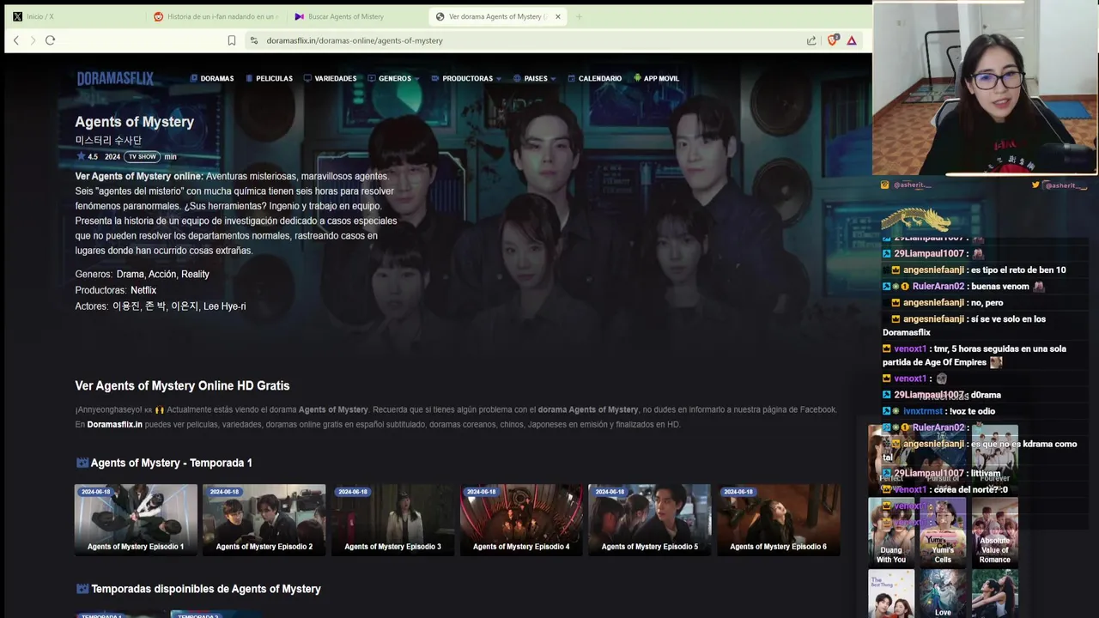Bookmark this page with the bookmark icon
Viewport: 1099px width, 618px height.
232,40
